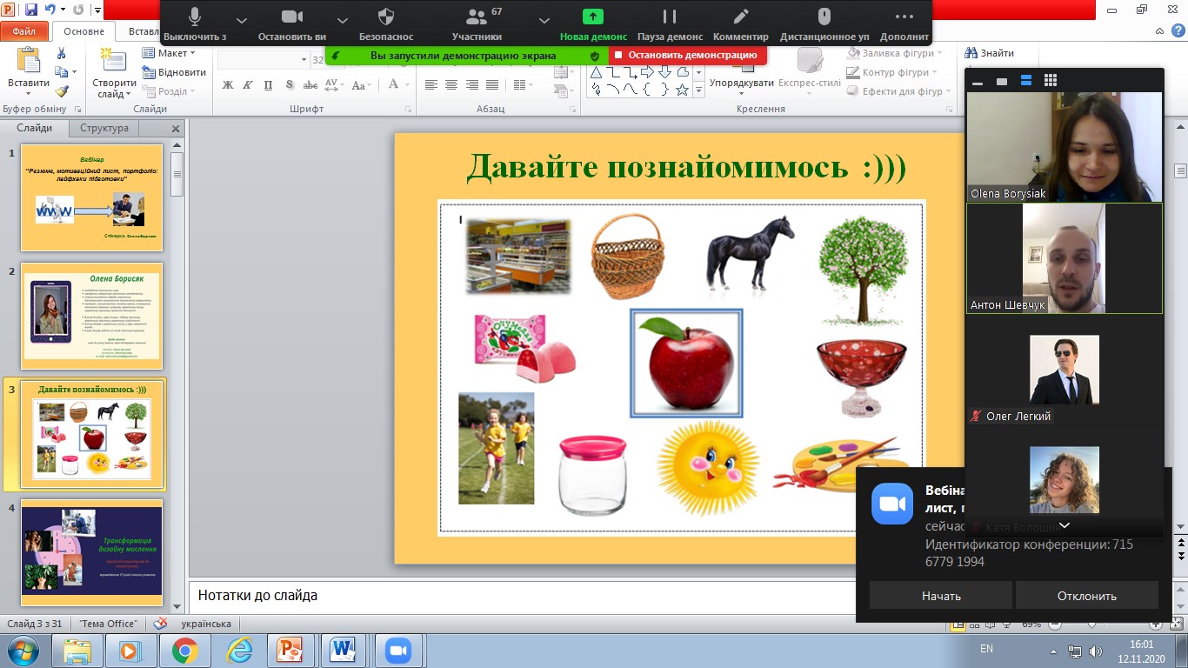Open font name combo box dropdown

pyautogui.click(x=304, y=59)
